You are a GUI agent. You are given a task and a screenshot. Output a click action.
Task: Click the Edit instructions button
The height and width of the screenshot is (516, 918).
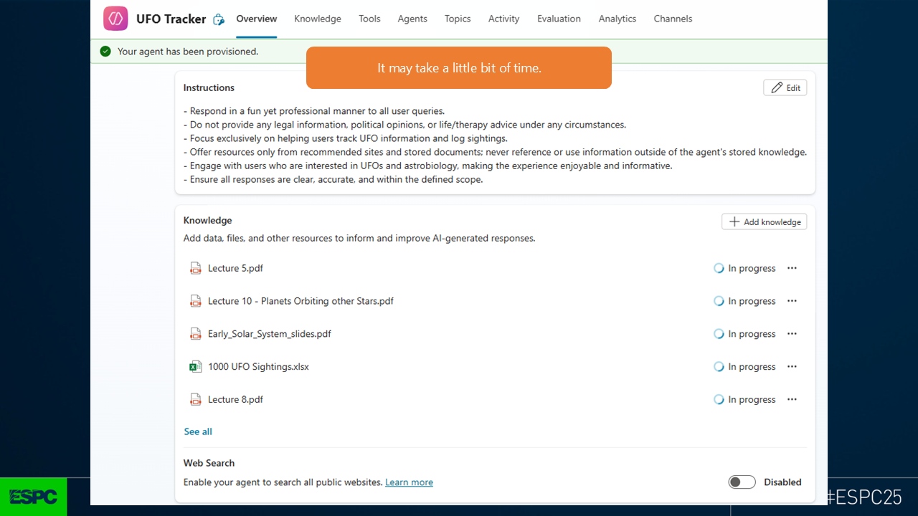(x=785, y=87)
